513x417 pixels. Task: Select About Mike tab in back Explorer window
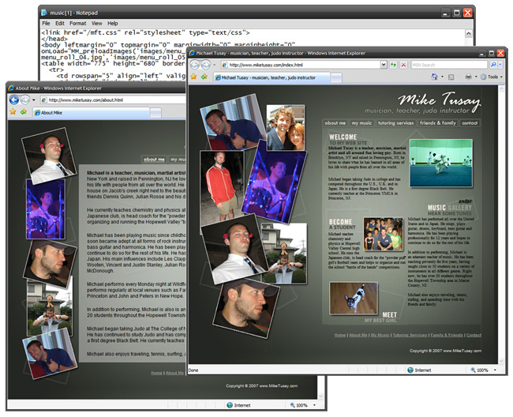tap(91, 113)
